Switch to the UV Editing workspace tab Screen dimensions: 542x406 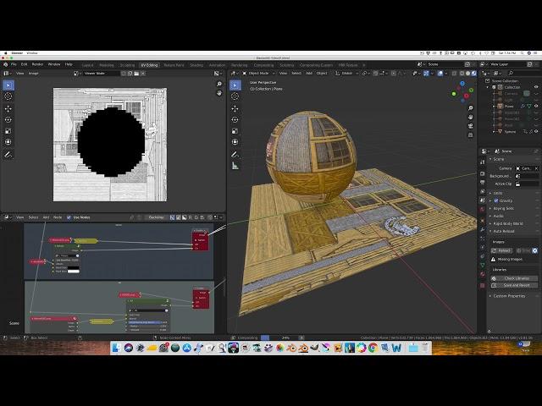[x=149, y=65]
